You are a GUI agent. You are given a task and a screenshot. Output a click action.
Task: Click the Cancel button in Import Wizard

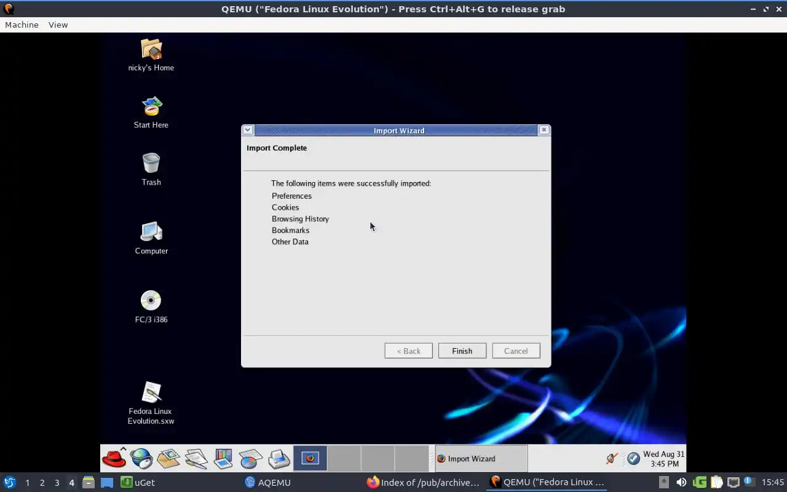516,351
